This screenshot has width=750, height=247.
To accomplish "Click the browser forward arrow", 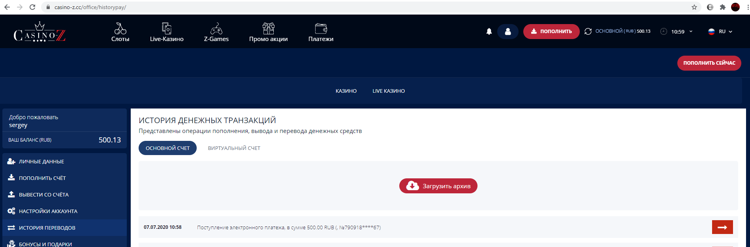I will coord(20,7).
